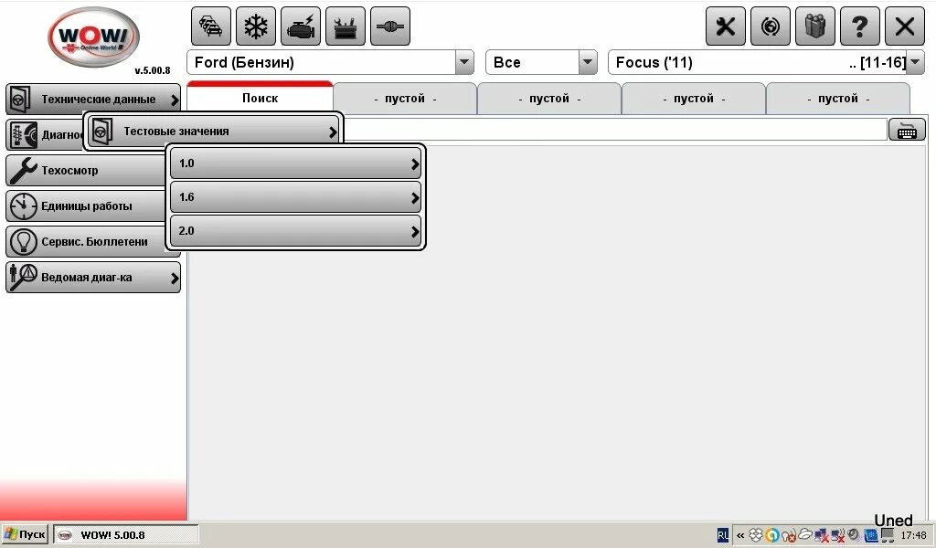Screen dimensions: 936x548
Task: Select the first пустой tab
Action: tap(405, 99)
